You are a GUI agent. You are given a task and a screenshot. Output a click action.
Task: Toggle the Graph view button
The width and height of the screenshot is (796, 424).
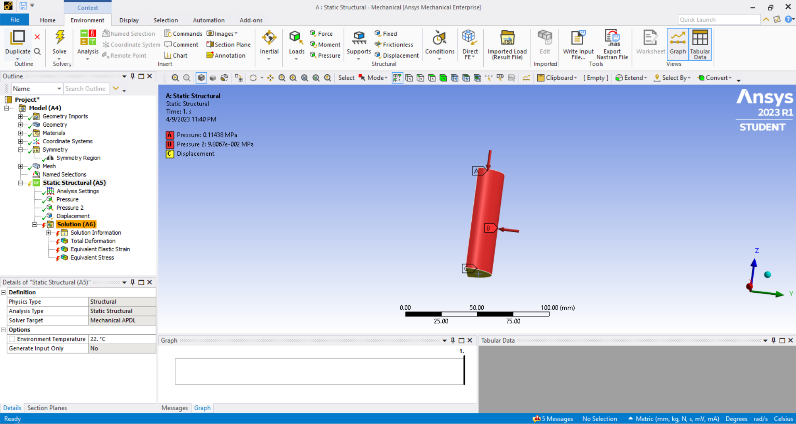click(678, 44)
